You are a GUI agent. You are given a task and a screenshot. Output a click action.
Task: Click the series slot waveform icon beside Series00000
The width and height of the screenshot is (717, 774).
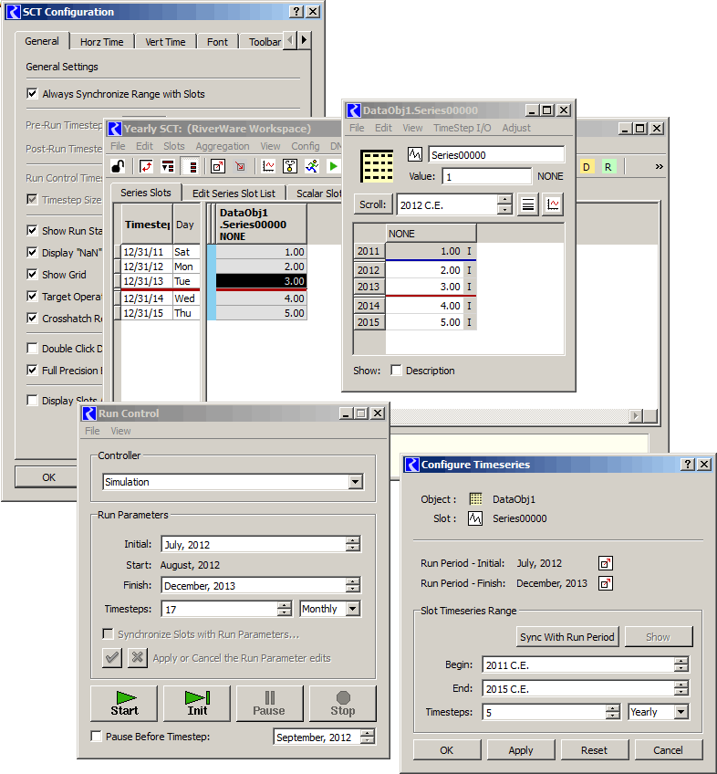pyautogui.click(x=415, y=154)
